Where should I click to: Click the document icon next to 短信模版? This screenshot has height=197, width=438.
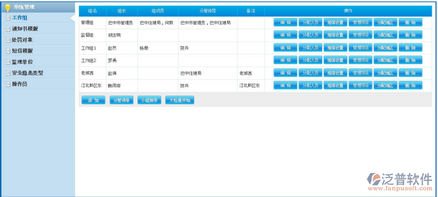[x=8, y=51]
